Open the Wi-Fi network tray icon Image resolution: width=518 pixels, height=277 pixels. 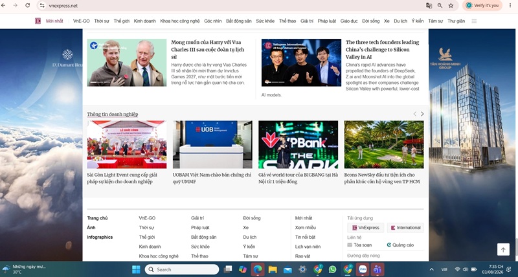[457, 269]
